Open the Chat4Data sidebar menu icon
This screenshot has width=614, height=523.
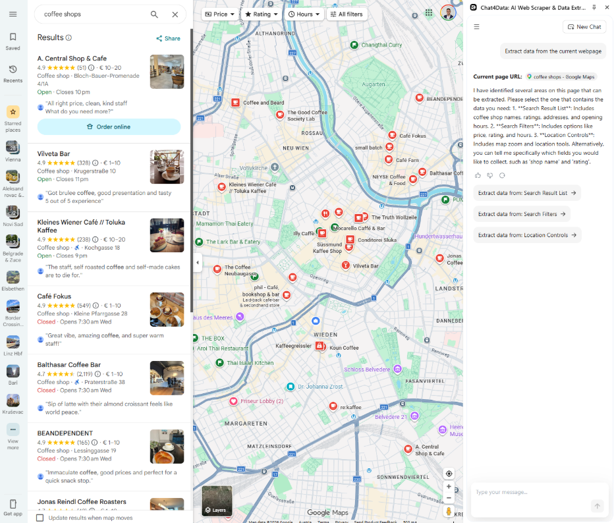point(476,26)
